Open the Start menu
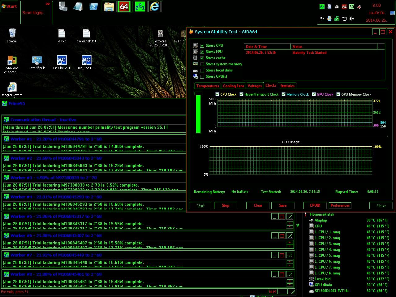396x297 pixels. point(9,6)
